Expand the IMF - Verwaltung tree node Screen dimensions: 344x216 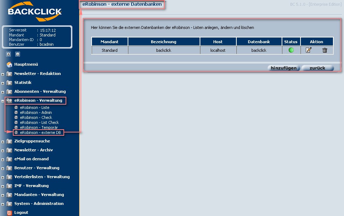2,187
